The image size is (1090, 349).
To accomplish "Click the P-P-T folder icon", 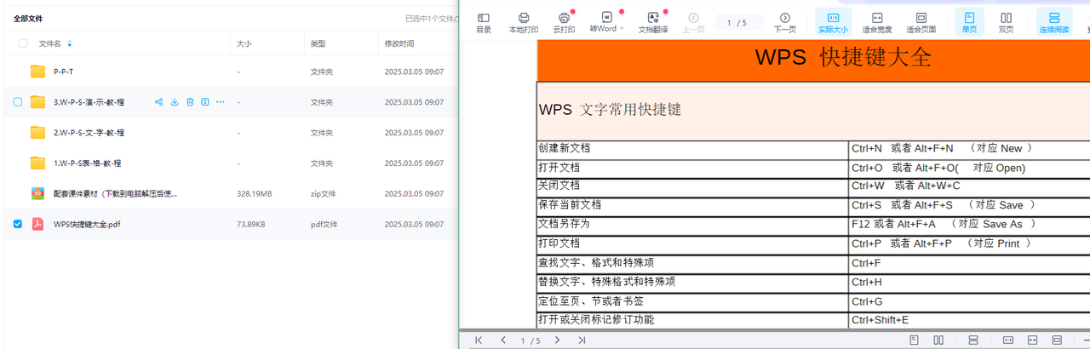I will coord(37,72).
